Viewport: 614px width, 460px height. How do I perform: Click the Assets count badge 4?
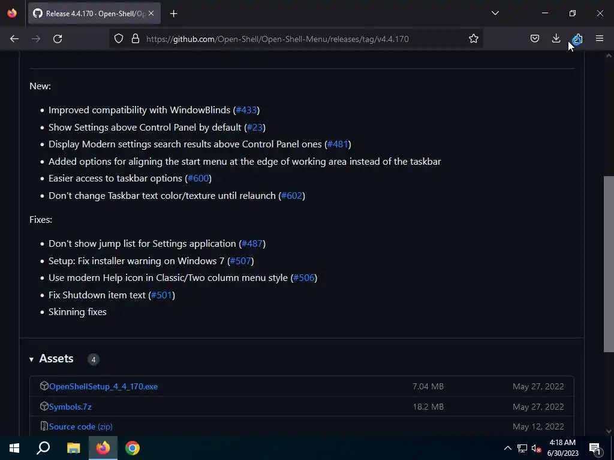[93, 359]
